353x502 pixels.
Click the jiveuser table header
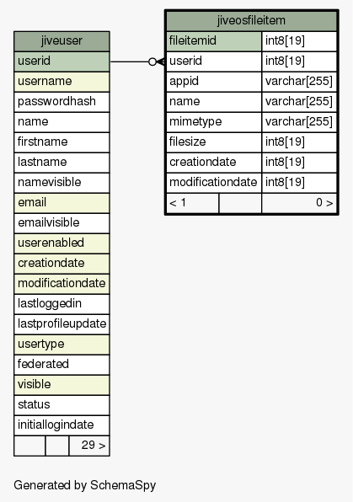[x=62, y=41]
